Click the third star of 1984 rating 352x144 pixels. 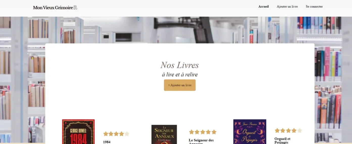coord(116,134)
